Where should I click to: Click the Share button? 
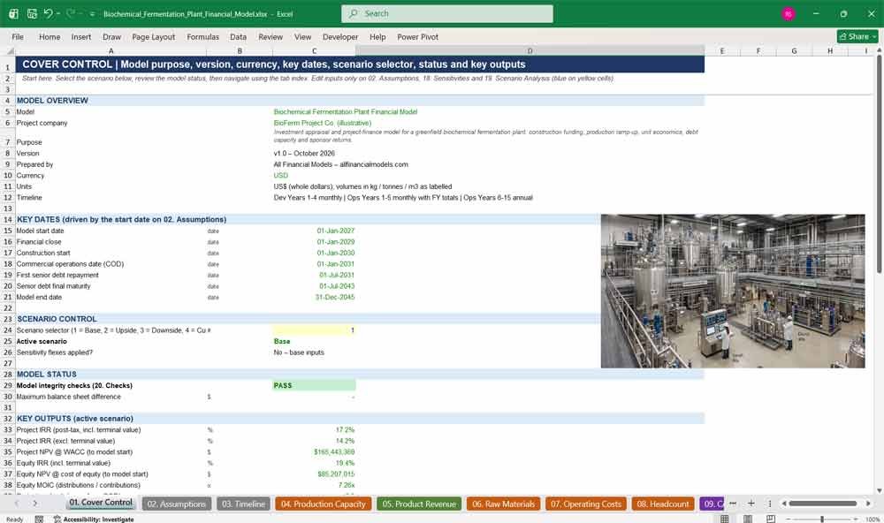(x=857, y=36)
